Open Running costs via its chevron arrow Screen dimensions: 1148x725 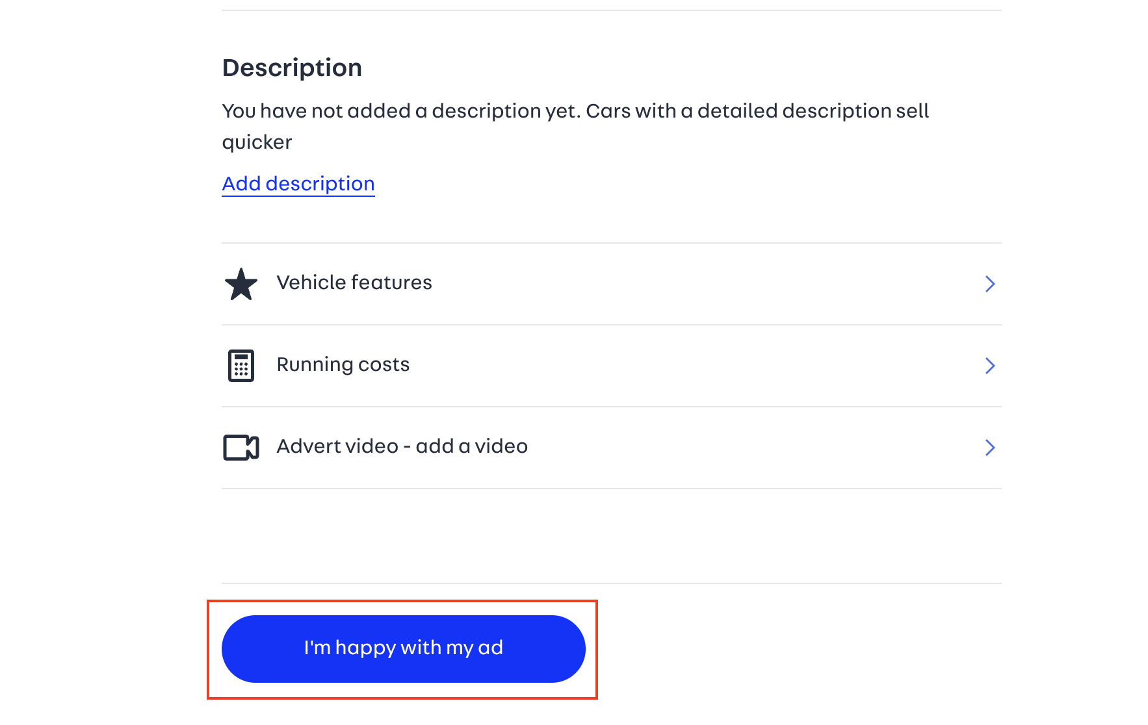(x=989, y=366)
